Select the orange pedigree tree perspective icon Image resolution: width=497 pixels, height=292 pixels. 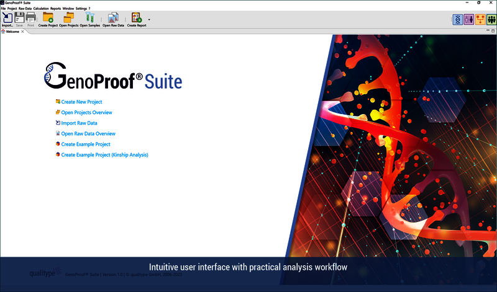click(x=480, y=20)
